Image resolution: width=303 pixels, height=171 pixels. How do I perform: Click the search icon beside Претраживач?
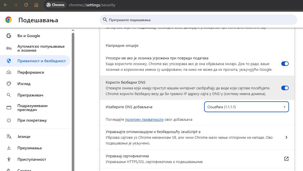pyautogui.click(x=9, y=95)
